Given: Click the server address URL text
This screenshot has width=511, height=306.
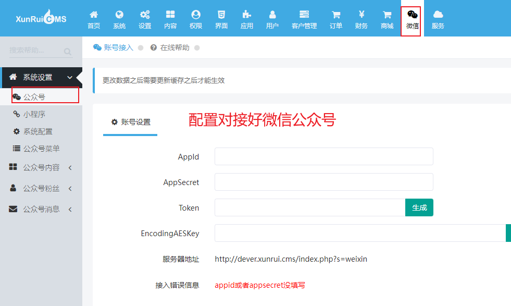Looking at the screenshot, I should [291, 259].
